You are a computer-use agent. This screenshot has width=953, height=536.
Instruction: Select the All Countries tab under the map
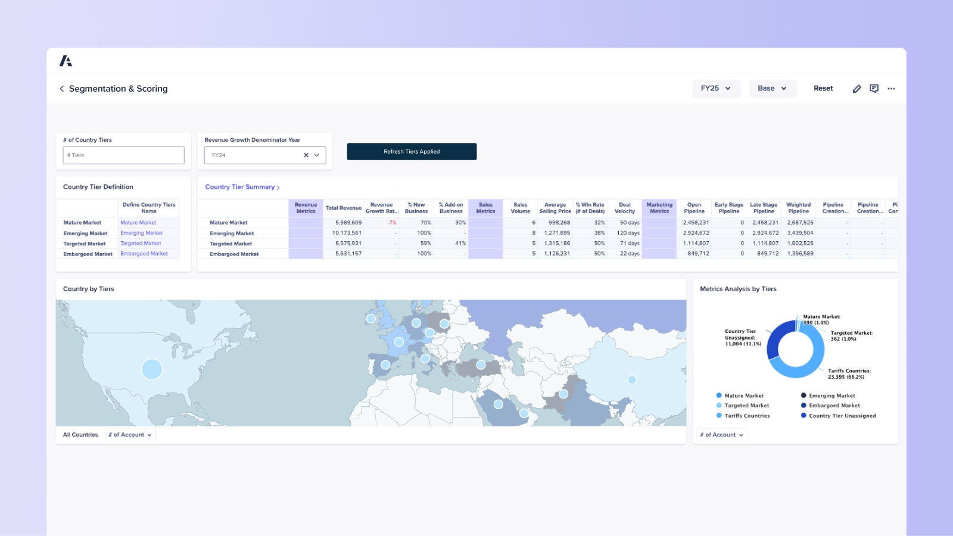point(80,435)
